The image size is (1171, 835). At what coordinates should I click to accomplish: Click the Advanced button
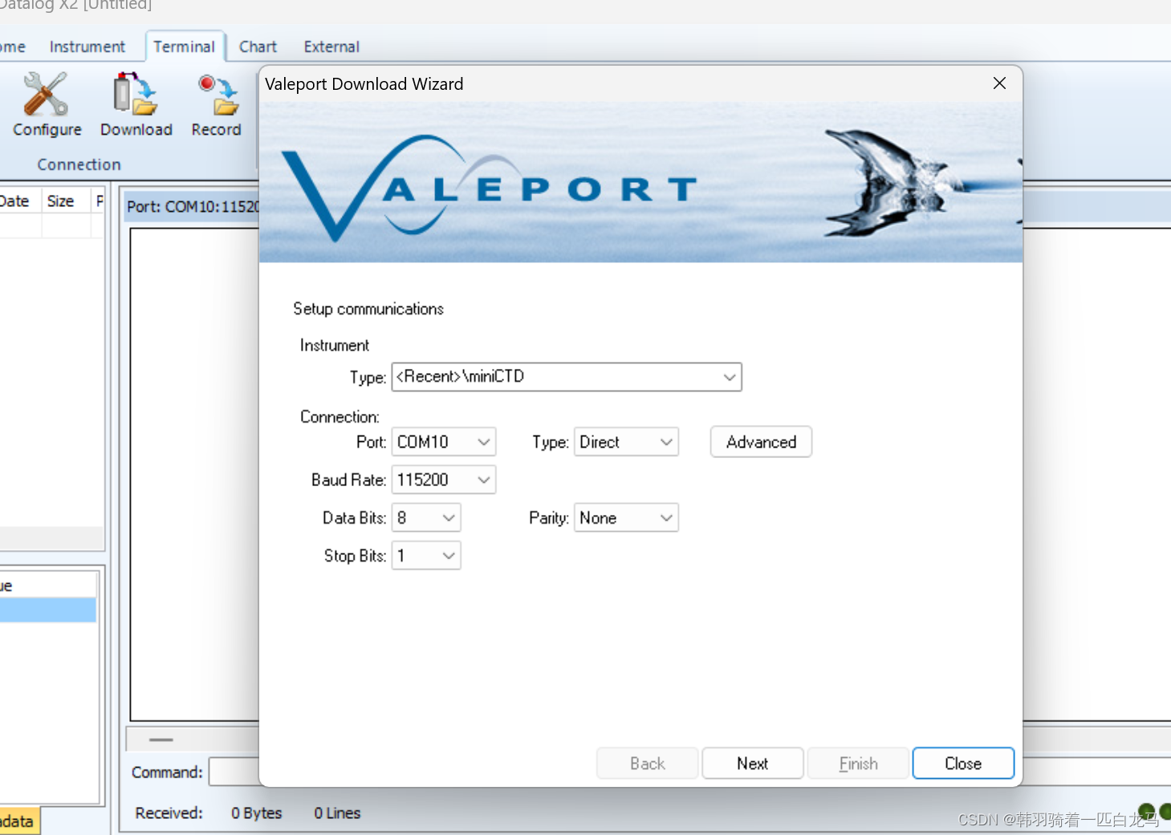[761, 442]
